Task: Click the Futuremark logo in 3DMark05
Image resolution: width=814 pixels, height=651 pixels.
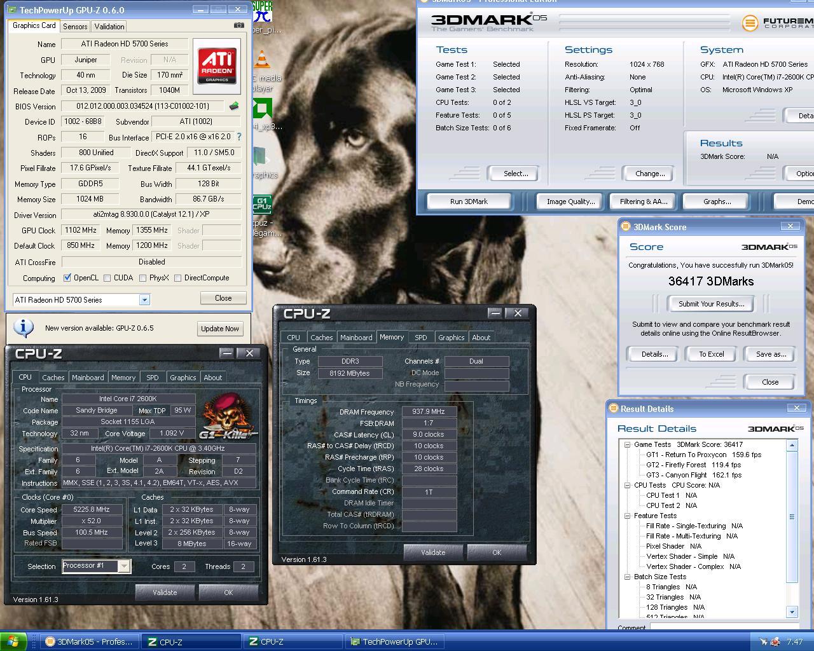Action: click(x=750, y=23)
